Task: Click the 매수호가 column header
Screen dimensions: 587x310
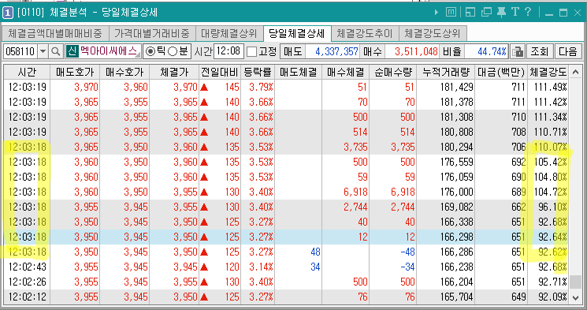Action: click(x=124, y=72)
